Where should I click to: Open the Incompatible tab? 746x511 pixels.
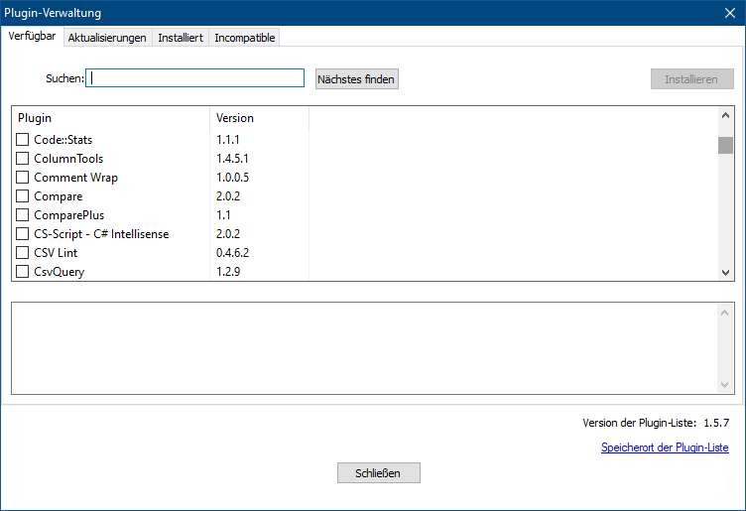point(245,38)
